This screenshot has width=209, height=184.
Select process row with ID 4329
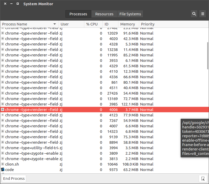105,66
